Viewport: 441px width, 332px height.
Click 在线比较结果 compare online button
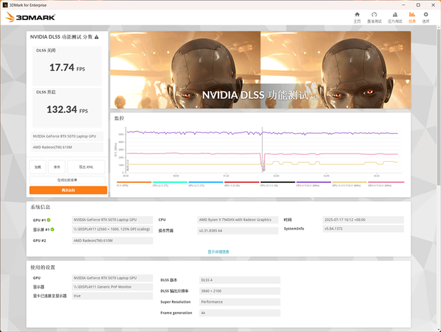pos(68,180)
